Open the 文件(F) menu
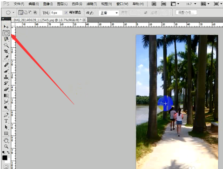The width and height of the screenshot is (223, 169). [19, 4]
